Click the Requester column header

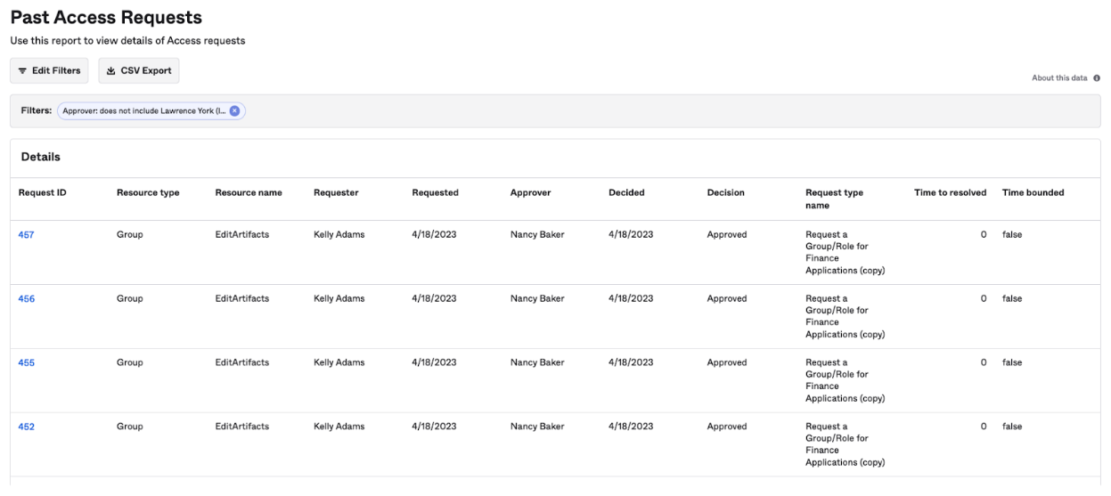(336, 193)
